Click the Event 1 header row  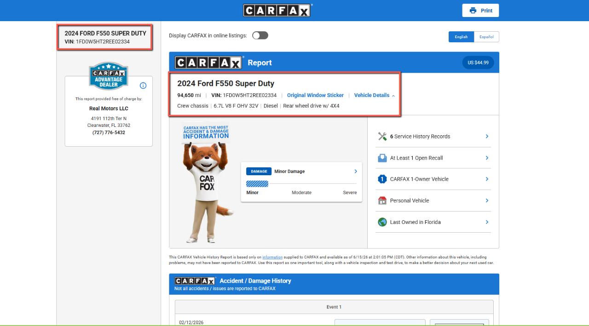point(334,307)
